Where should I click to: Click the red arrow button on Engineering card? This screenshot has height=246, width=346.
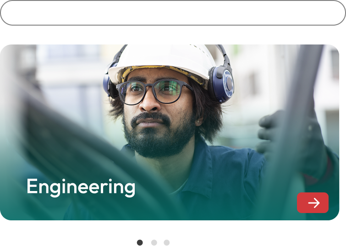pyautogui.click(x=313, y=202)
